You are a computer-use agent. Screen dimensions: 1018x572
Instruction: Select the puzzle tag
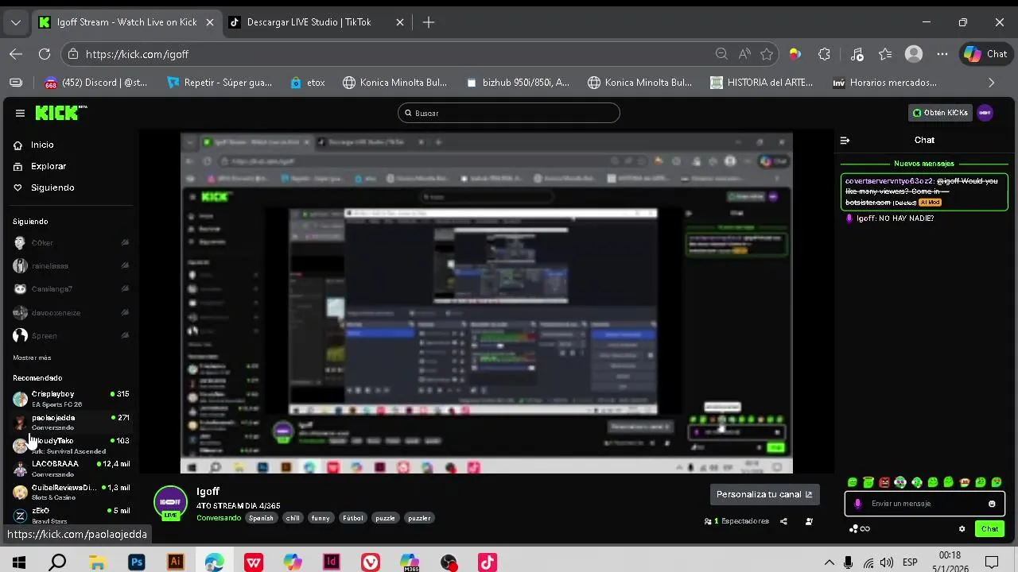(x=385, y=518)
